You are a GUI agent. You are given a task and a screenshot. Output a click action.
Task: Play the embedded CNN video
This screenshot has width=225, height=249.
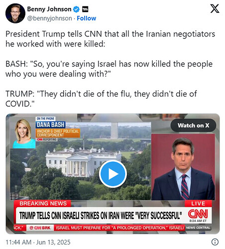pyautogui.click(x=113, y=174)
